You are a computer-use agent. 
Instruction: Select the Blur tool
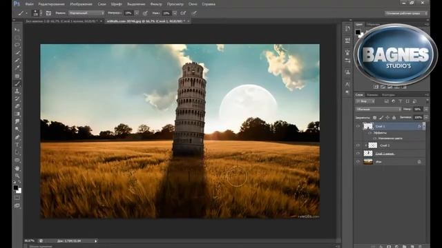[17, 121]
